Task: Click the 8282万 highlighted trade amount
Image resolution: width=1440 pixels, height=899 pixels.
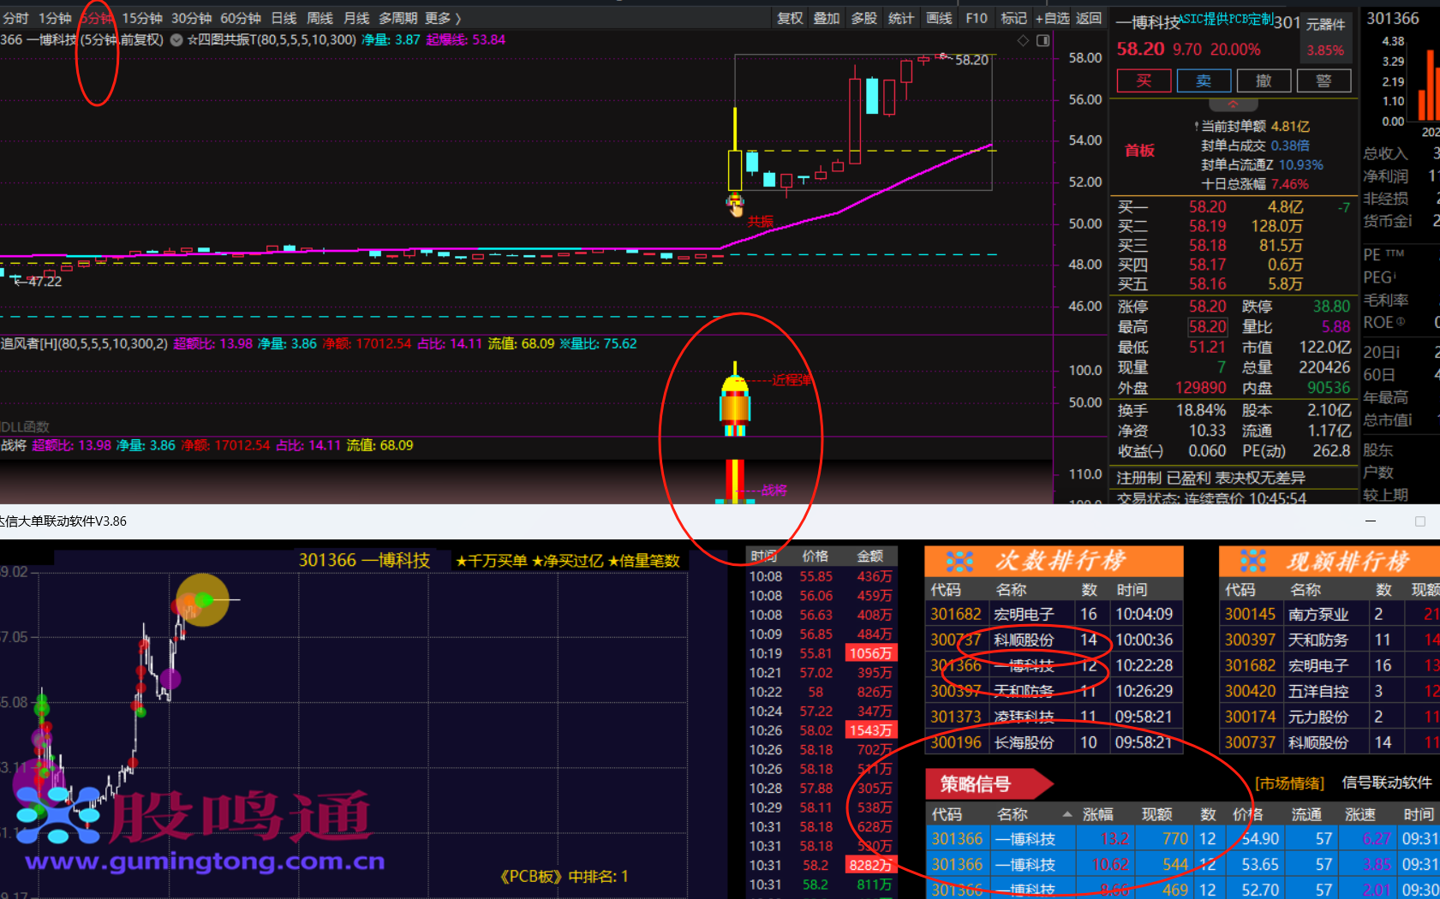Action: click(870, 866)
